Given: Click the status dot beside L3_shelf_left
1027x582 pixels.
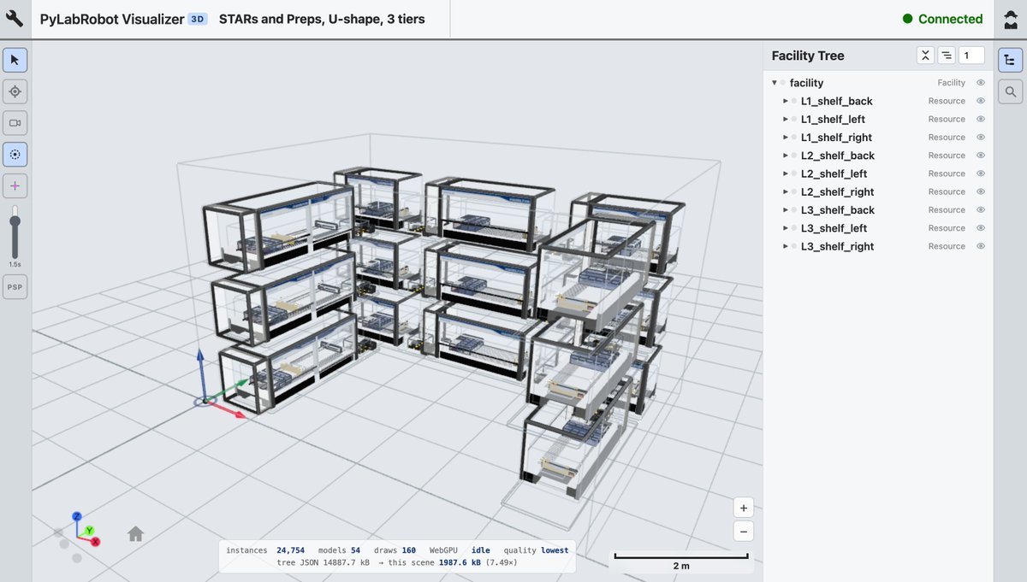Looking at the screenshot, I should (x=793, y=228).
